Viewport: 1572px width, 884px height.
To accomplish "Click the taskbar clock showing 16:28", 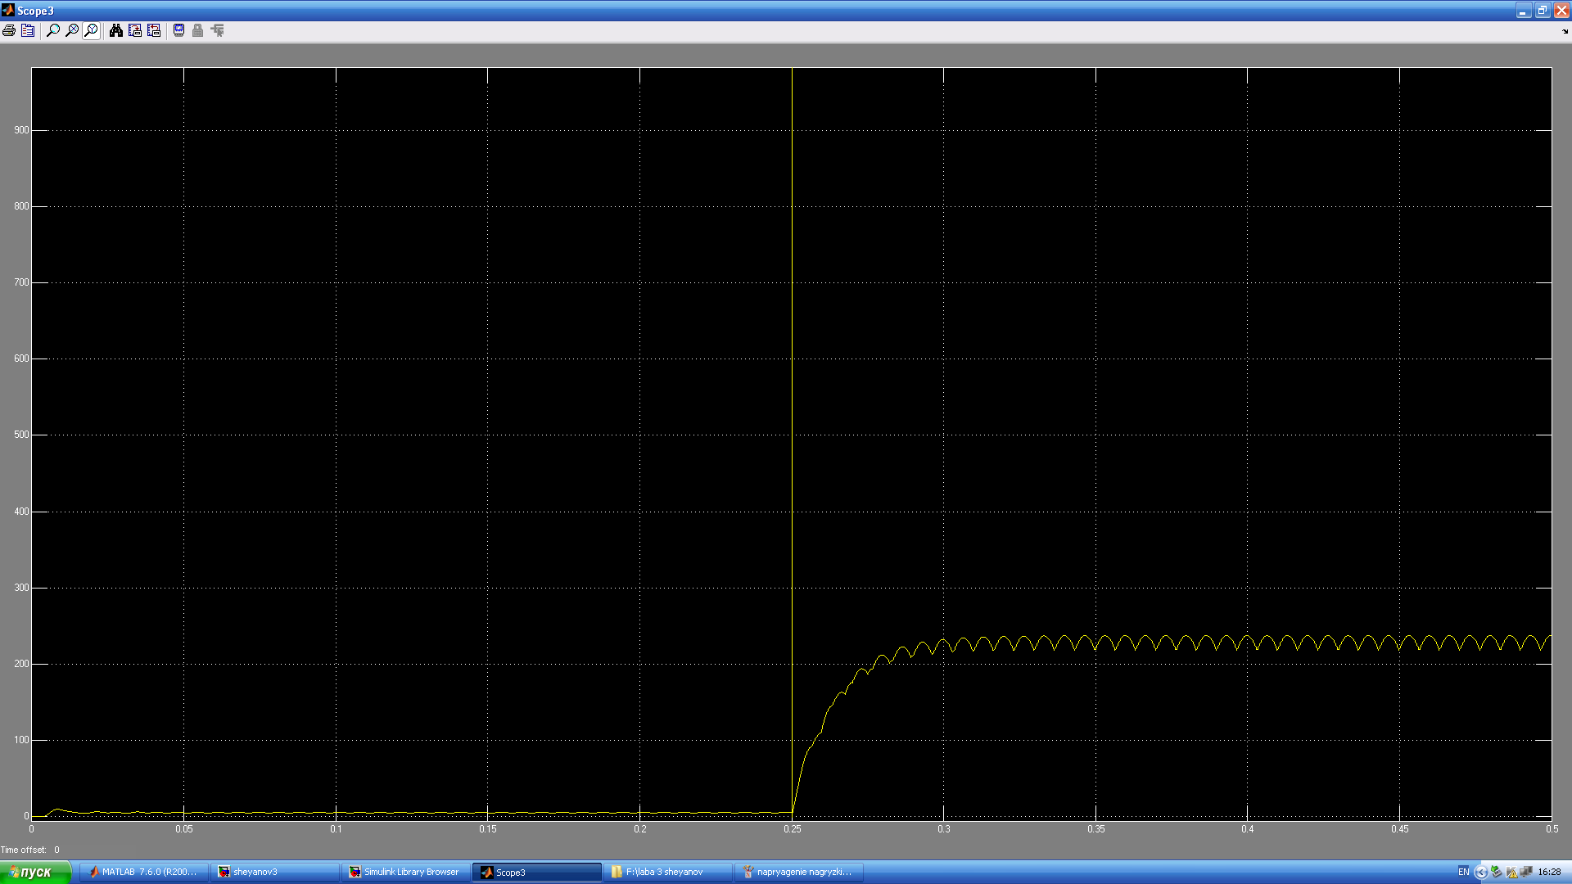I will [1549, 872].
